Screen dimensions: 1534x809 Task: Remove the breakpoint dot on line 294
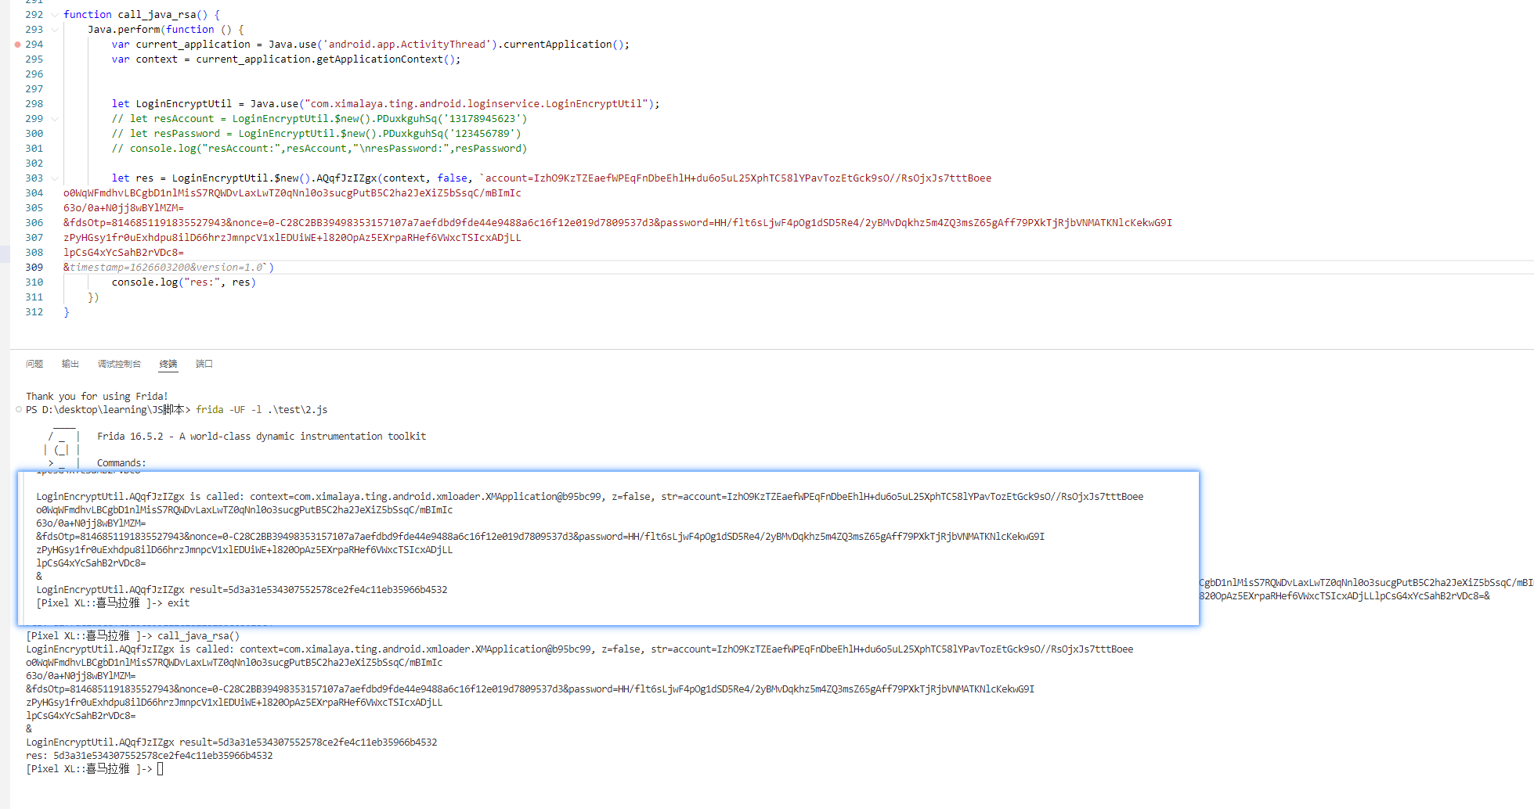pyautogui.click(x=17, y=45)
